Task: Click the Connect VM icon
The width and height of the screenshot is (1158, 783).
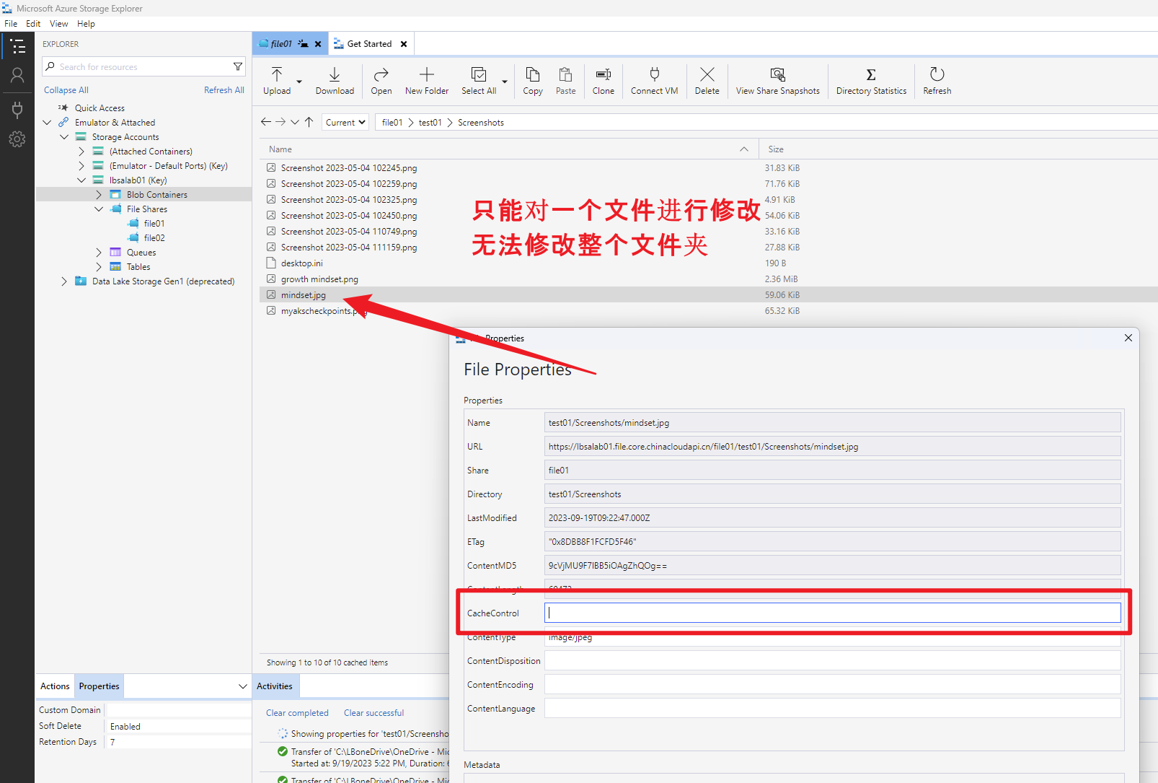Action: pyautogui.click(x=654, y=75)
